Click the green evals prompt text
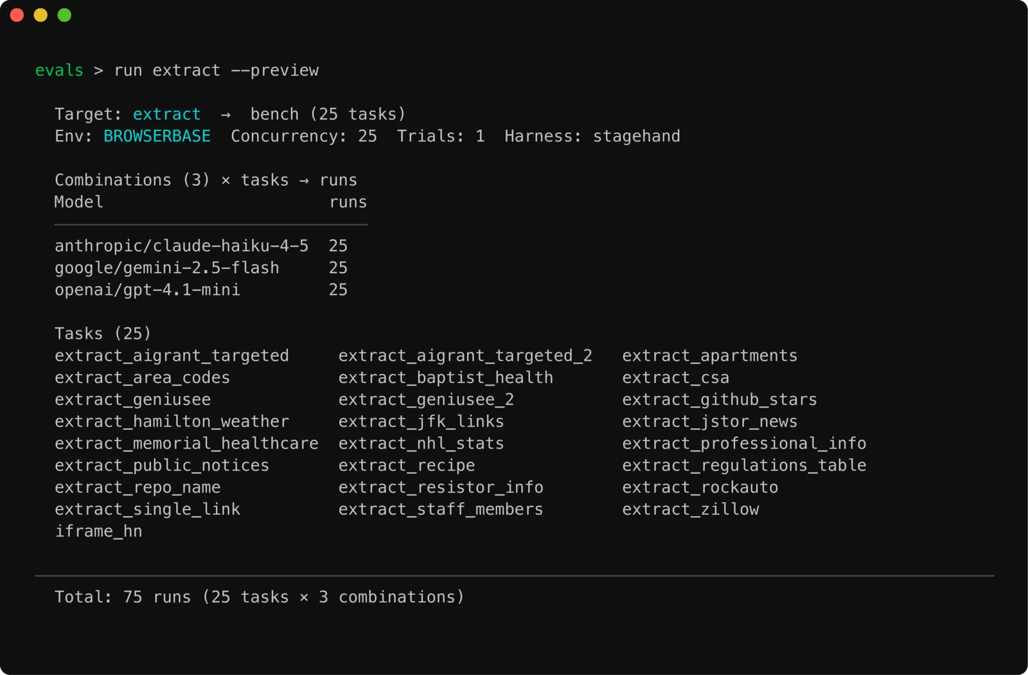The image size is (1028, 675). point(59,70)
